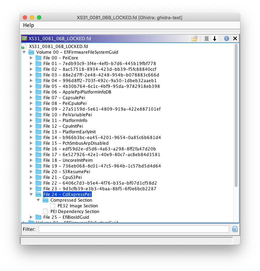This screenshot has width=260, height=271.
Task: Close the XS31_0081_06B_LOCKED.fd panel with X
Action: 235,38
